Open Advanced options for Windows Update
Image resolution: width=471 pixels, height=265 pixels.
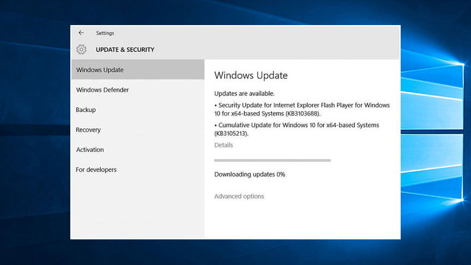239,196
